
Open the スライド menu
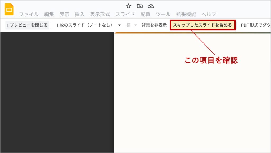[125, 14]
